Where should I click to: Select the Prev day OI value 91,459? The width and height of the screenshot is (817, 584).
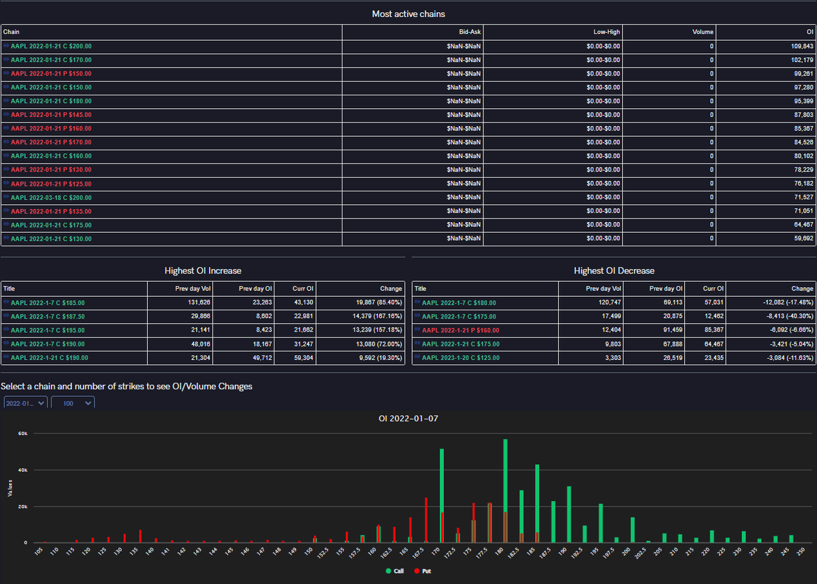(671, 330)
